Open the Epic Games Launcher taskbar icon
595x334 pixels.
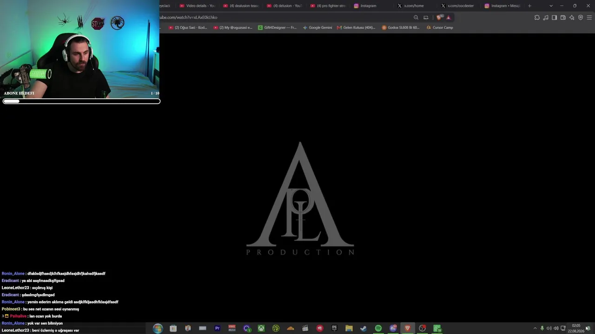click(x=334, y=328)
